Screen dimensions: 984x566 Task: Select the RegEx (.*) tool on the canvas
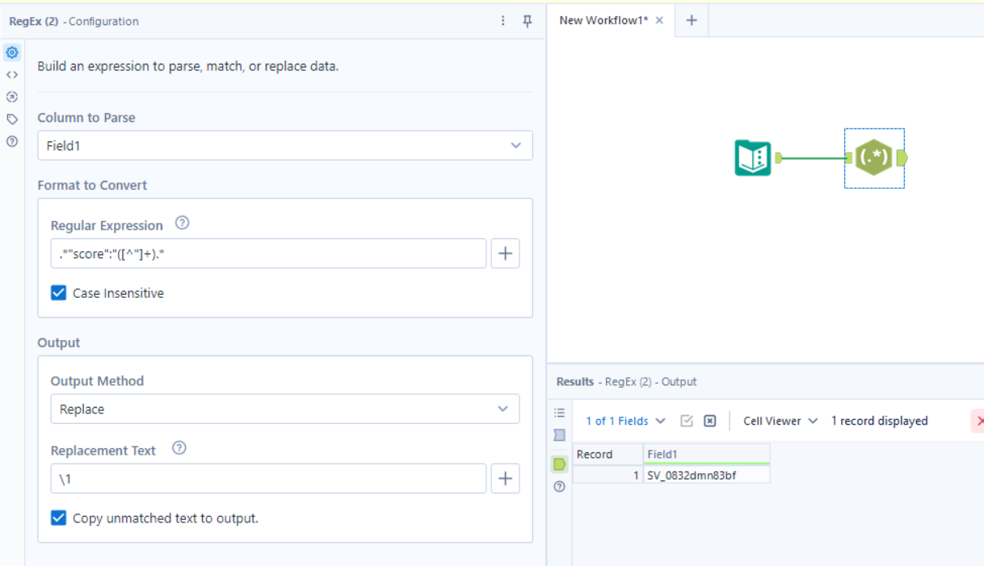tap(874, 158)
